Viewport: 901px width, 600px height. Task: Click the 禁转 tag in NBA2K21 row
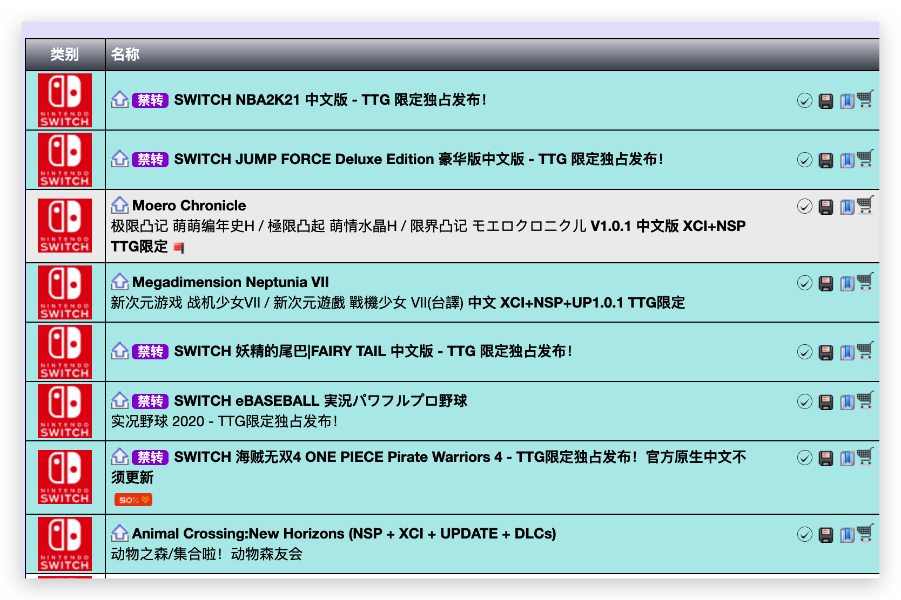click(150, 100)
